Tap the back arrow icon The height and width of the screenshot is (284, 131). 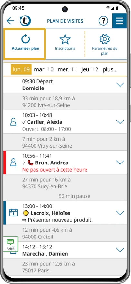(x=10, y=21)
